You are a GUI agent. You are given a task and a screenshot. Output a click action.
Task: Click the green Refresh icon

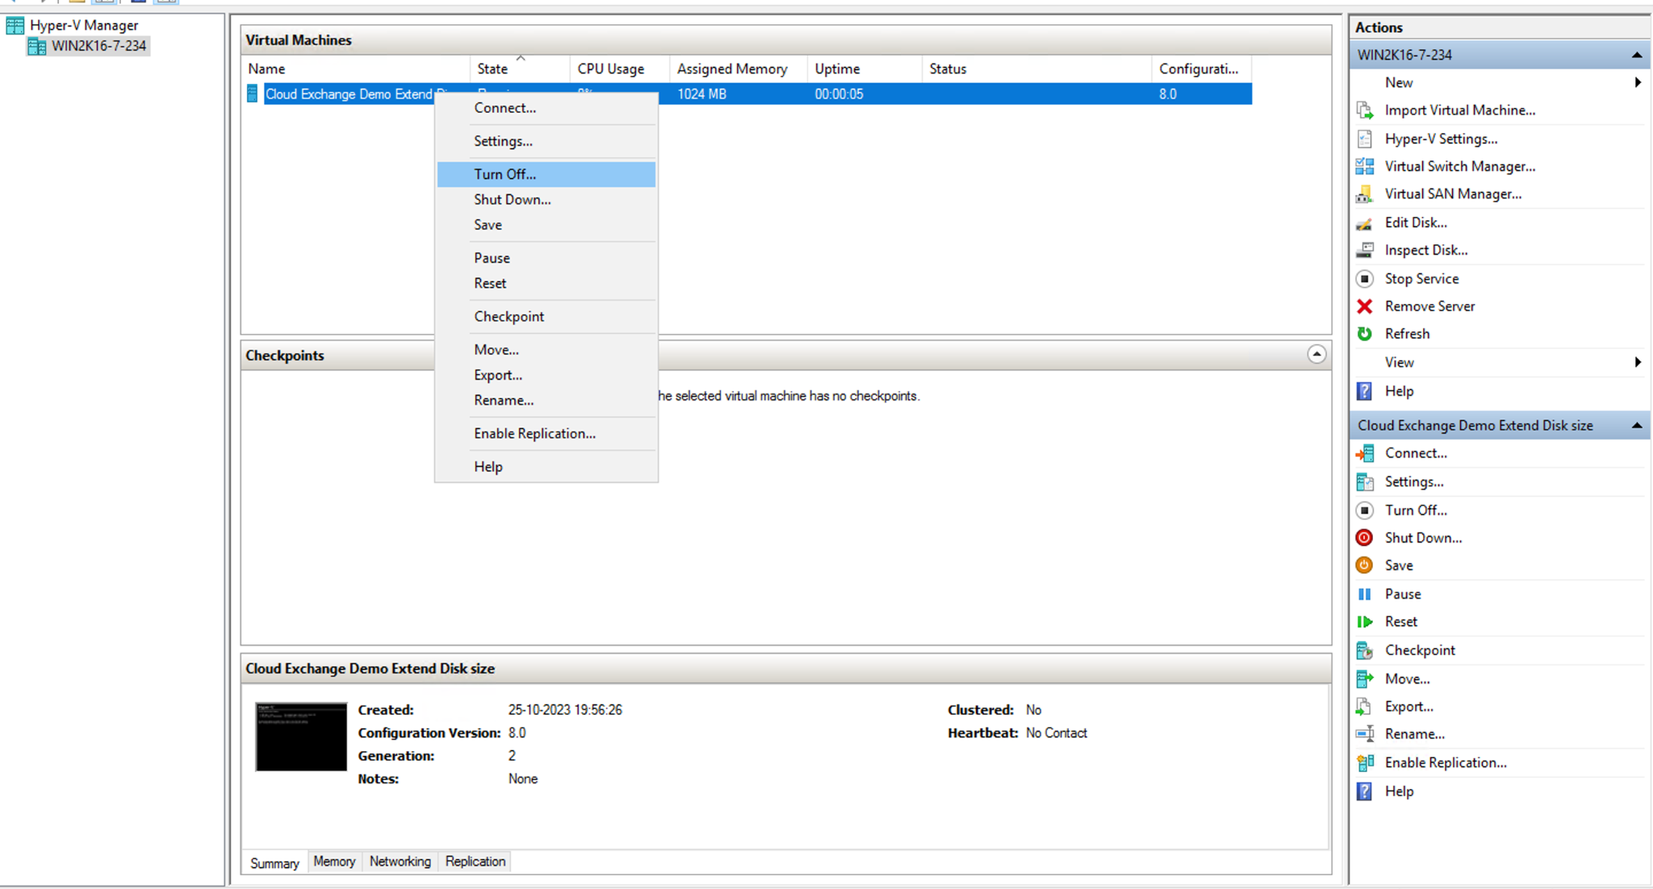click(1365, 334)
